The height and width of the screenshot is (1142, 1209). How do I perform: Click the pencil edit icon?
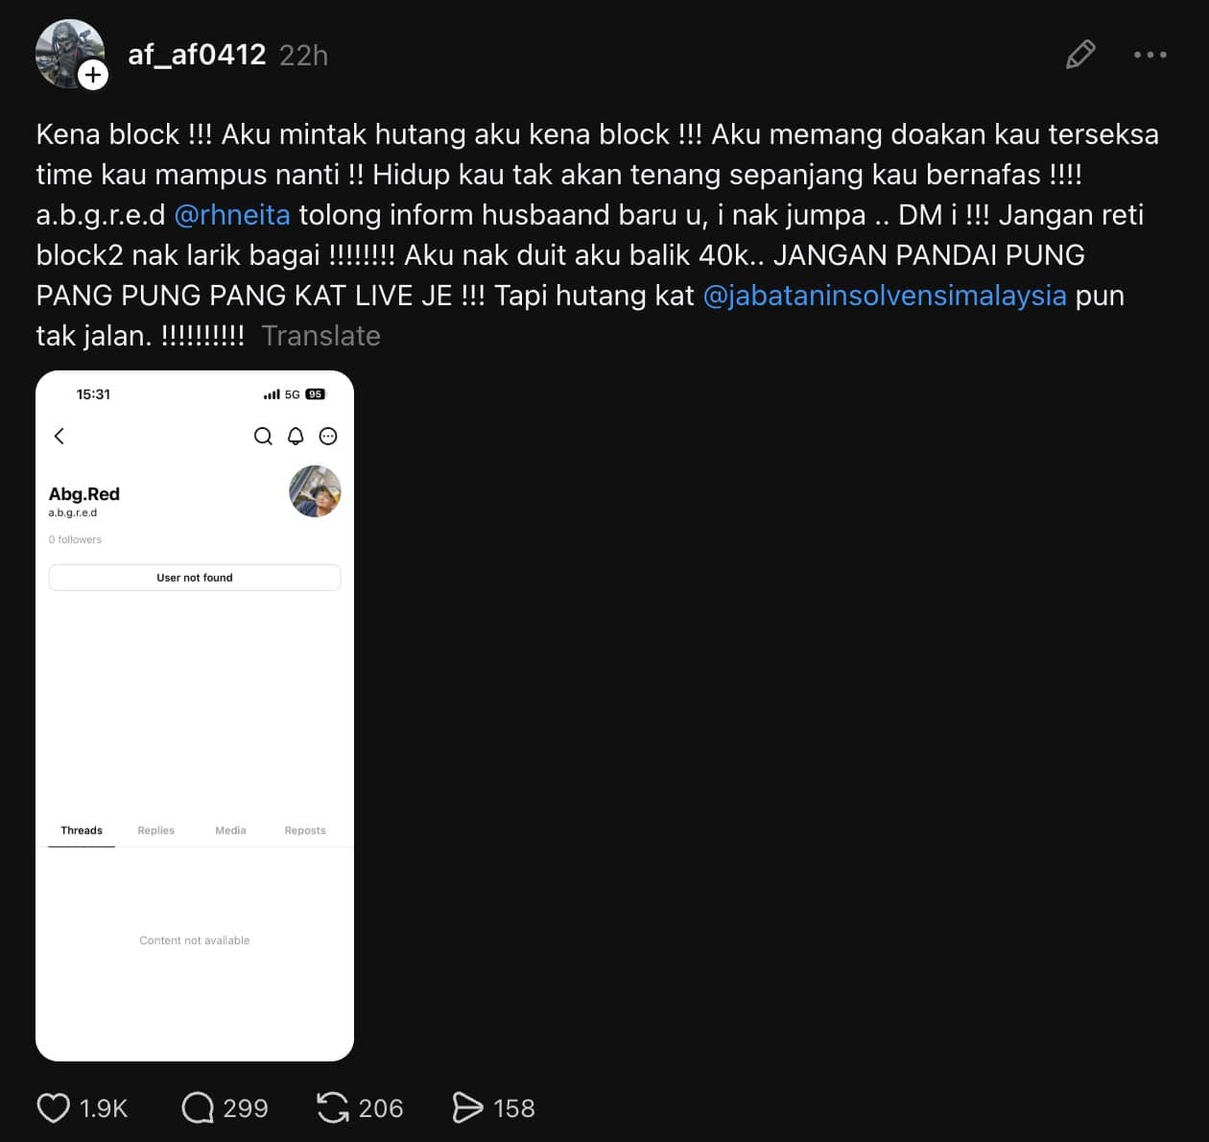pos(1080,55)
